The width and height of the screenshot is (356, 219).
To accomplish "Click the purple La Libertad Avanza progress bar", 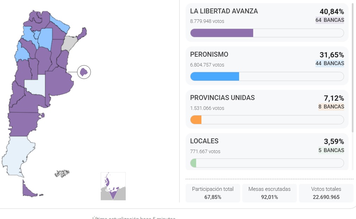I will 222,33.
